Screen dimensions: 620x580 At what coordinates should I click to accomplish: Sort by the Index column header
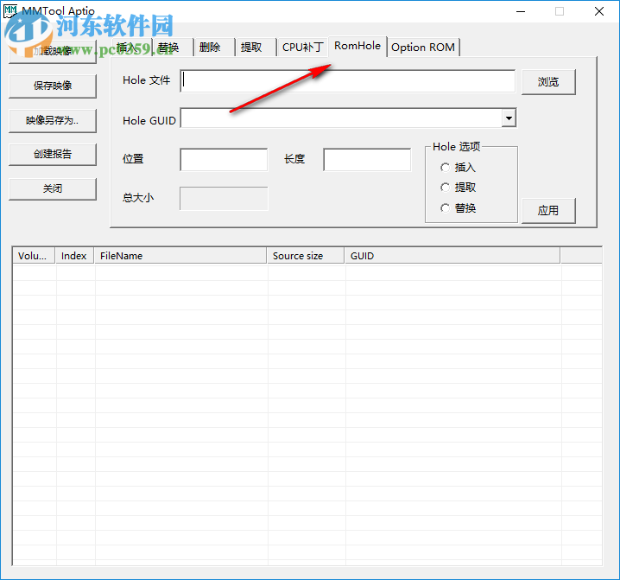(74, 256)
